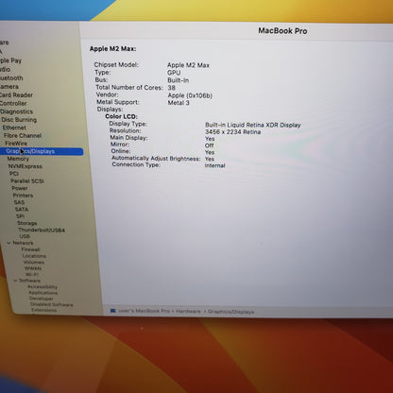This screenshot has width=393, height=393.
Task: Select Diagnostics in the sidebar
Action: (x=16, y=111)
